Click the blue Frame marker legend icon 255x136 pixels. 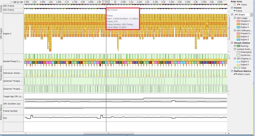pos(234,11)
